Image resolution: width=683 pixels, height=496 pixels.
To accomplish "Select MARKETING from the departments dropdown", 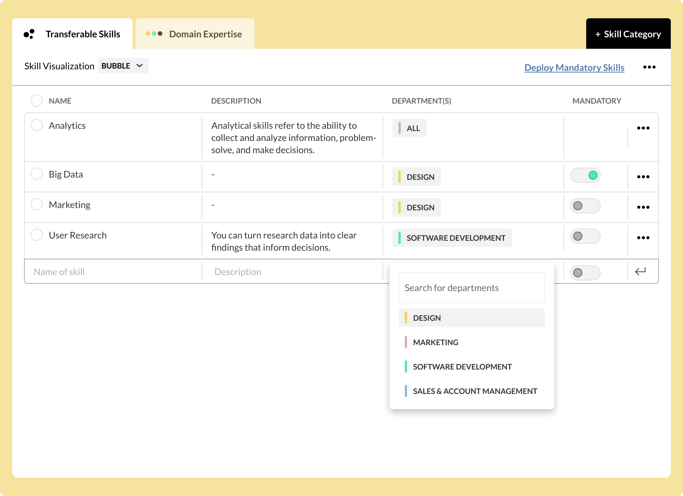I will tap(436, 342).
